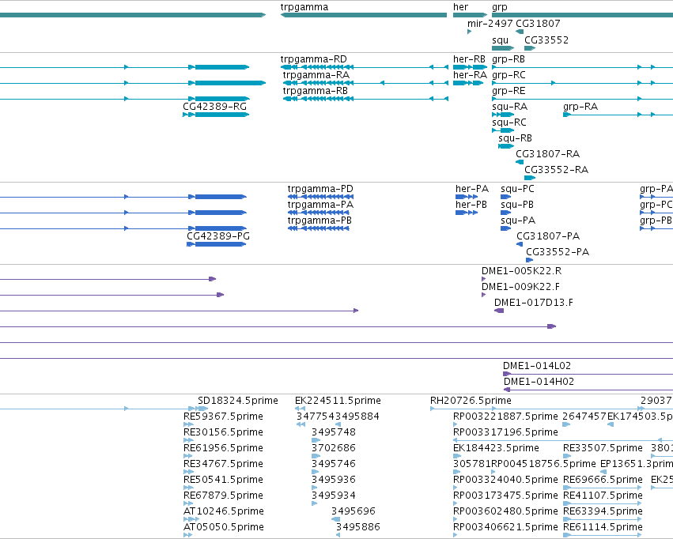Select EST RE59367.5prime

click(x=223, y=416)
